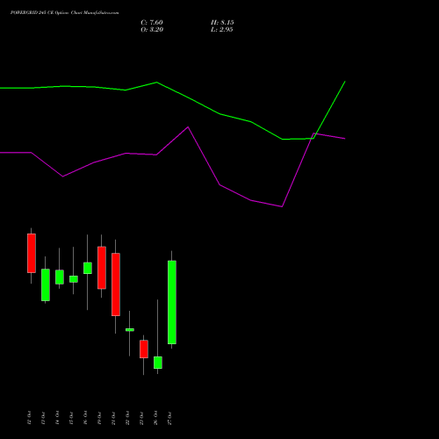
Task: Click the 16 Oct date label
Action: point(85,418)
